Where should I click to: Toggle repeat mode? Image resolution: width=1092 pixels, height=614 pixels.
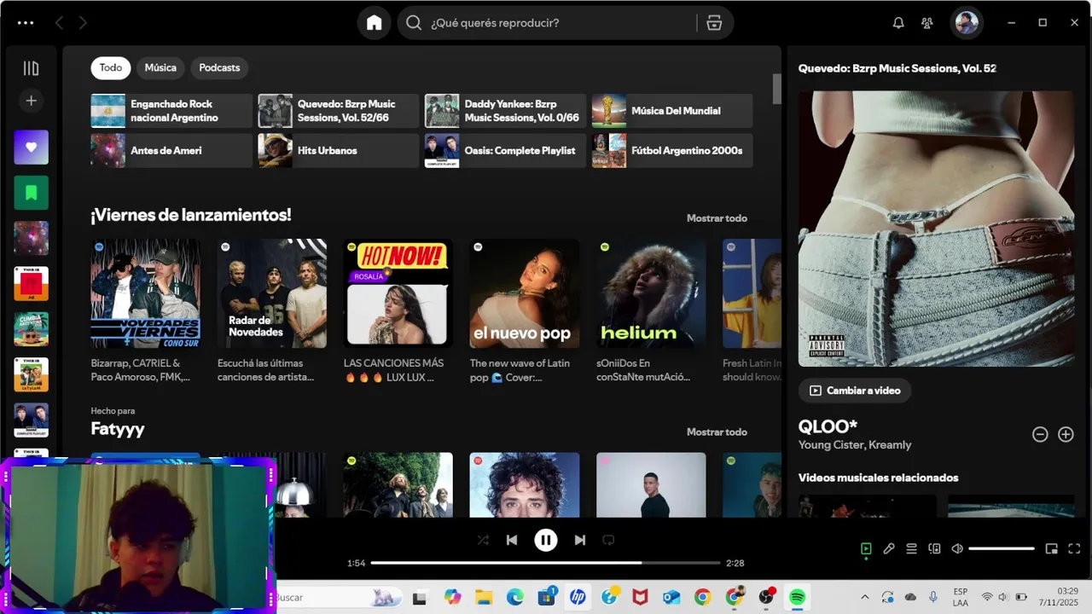point(608,540)
